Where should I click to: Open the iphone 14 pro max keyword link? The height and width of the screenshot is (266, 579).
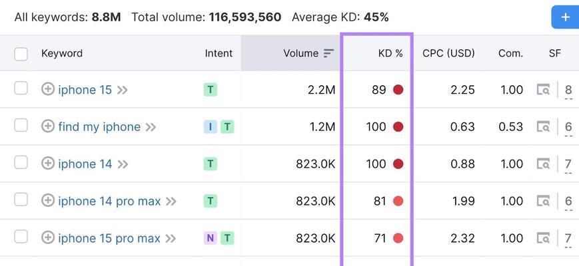tap(109, 201)
